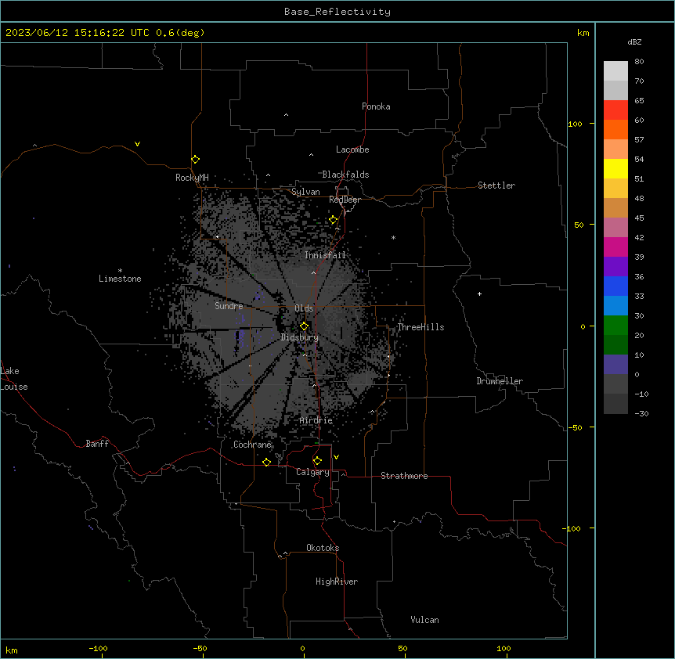675x659 pixels.
Task: Click the Airdrie city label
Action: 316,420
